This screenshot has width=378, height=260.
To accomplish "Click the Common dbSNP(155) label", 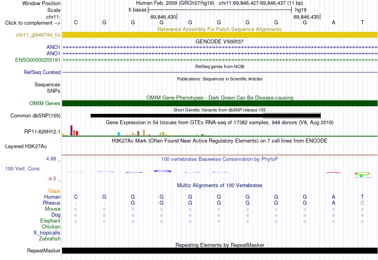I will coord(35,116).
